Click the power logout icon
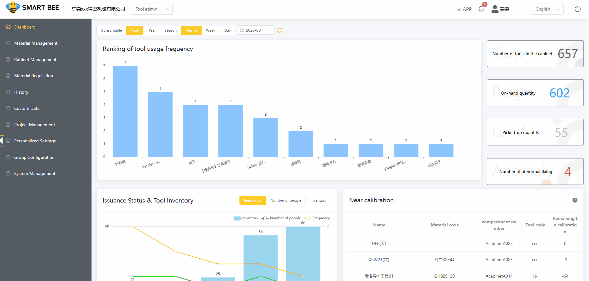Viewport: 589px width, 281px height. (578, 9)
